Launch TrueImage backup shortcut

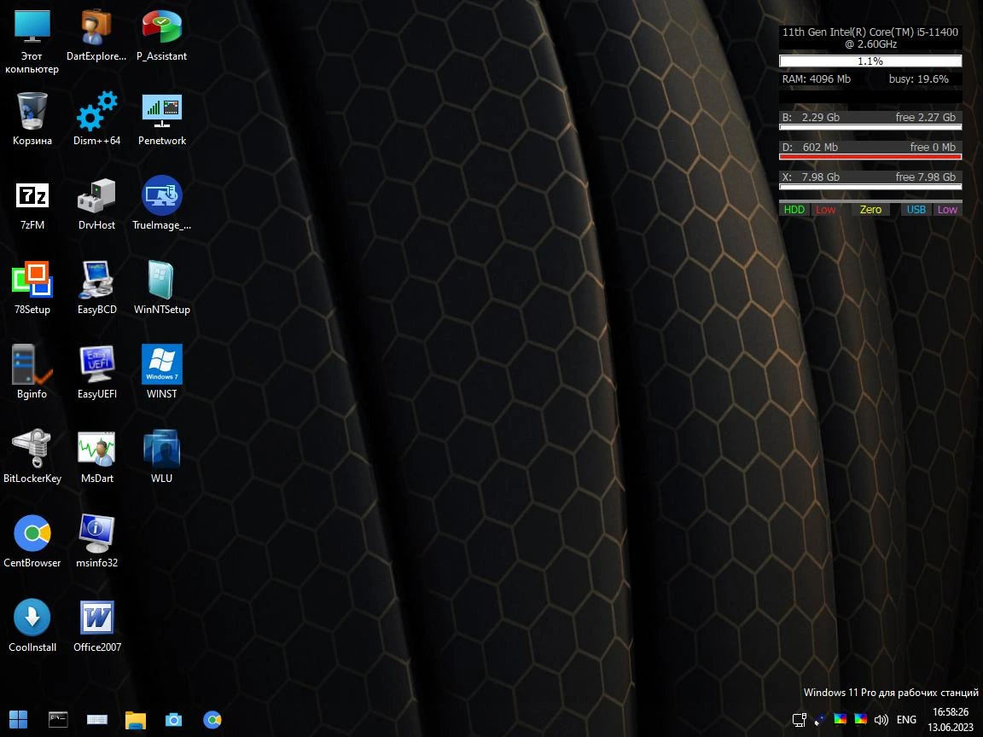162,204
